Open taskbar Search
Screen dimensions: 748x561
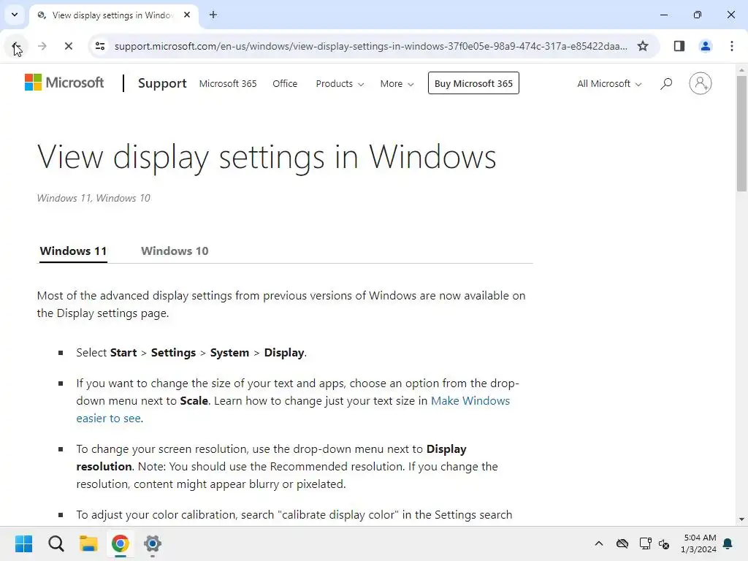click(x=56, y=543)
